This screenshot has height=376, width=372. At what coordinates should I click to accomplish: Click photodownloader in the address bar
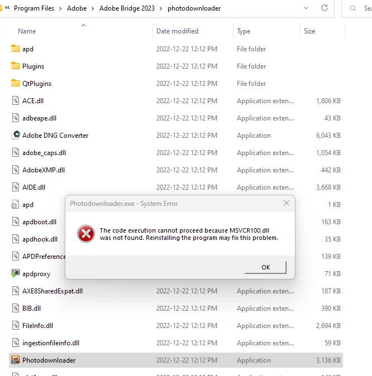coord(194,8)
